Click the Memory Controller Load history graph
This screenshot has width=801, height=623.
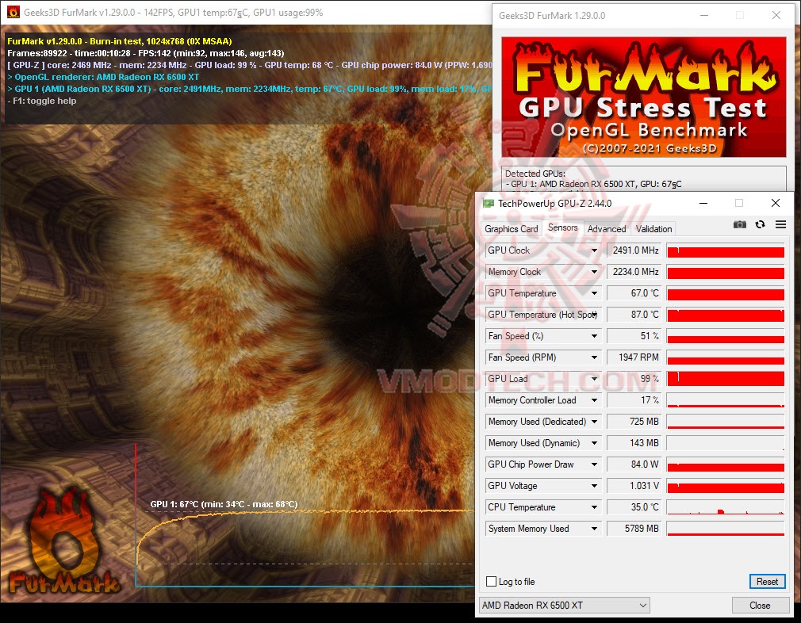[x=726, y=400]
